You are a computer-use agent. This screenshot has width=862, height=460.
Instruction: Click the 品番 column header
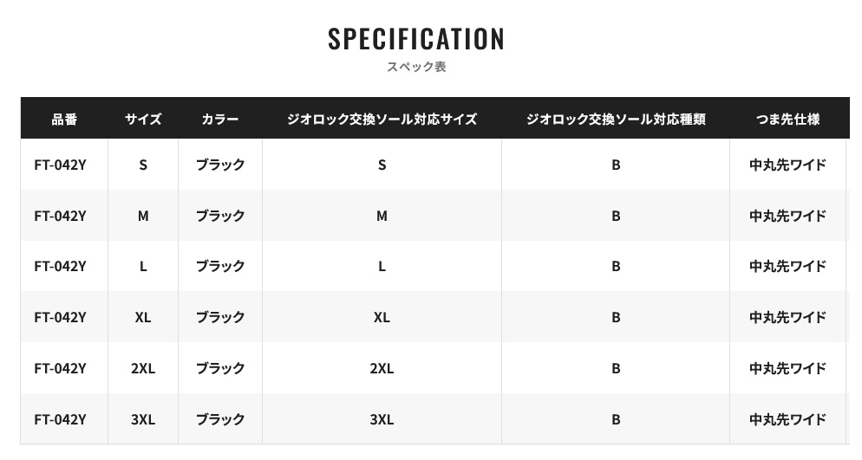tap(64, 120)
